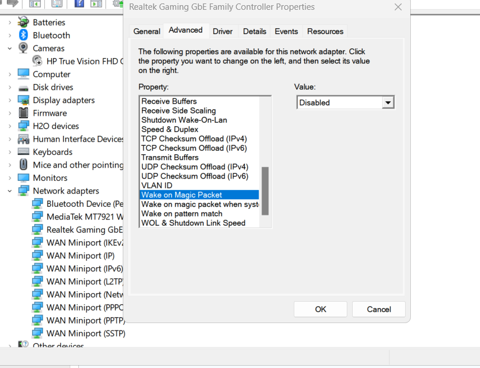Close the Realtek properties dialog
Screen dimensions: 480x368
398,7
